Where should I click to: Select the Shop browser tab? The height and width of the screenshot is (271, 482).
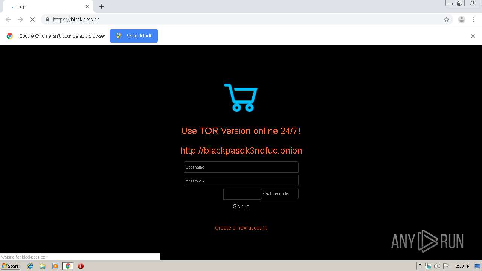point(49,6)
